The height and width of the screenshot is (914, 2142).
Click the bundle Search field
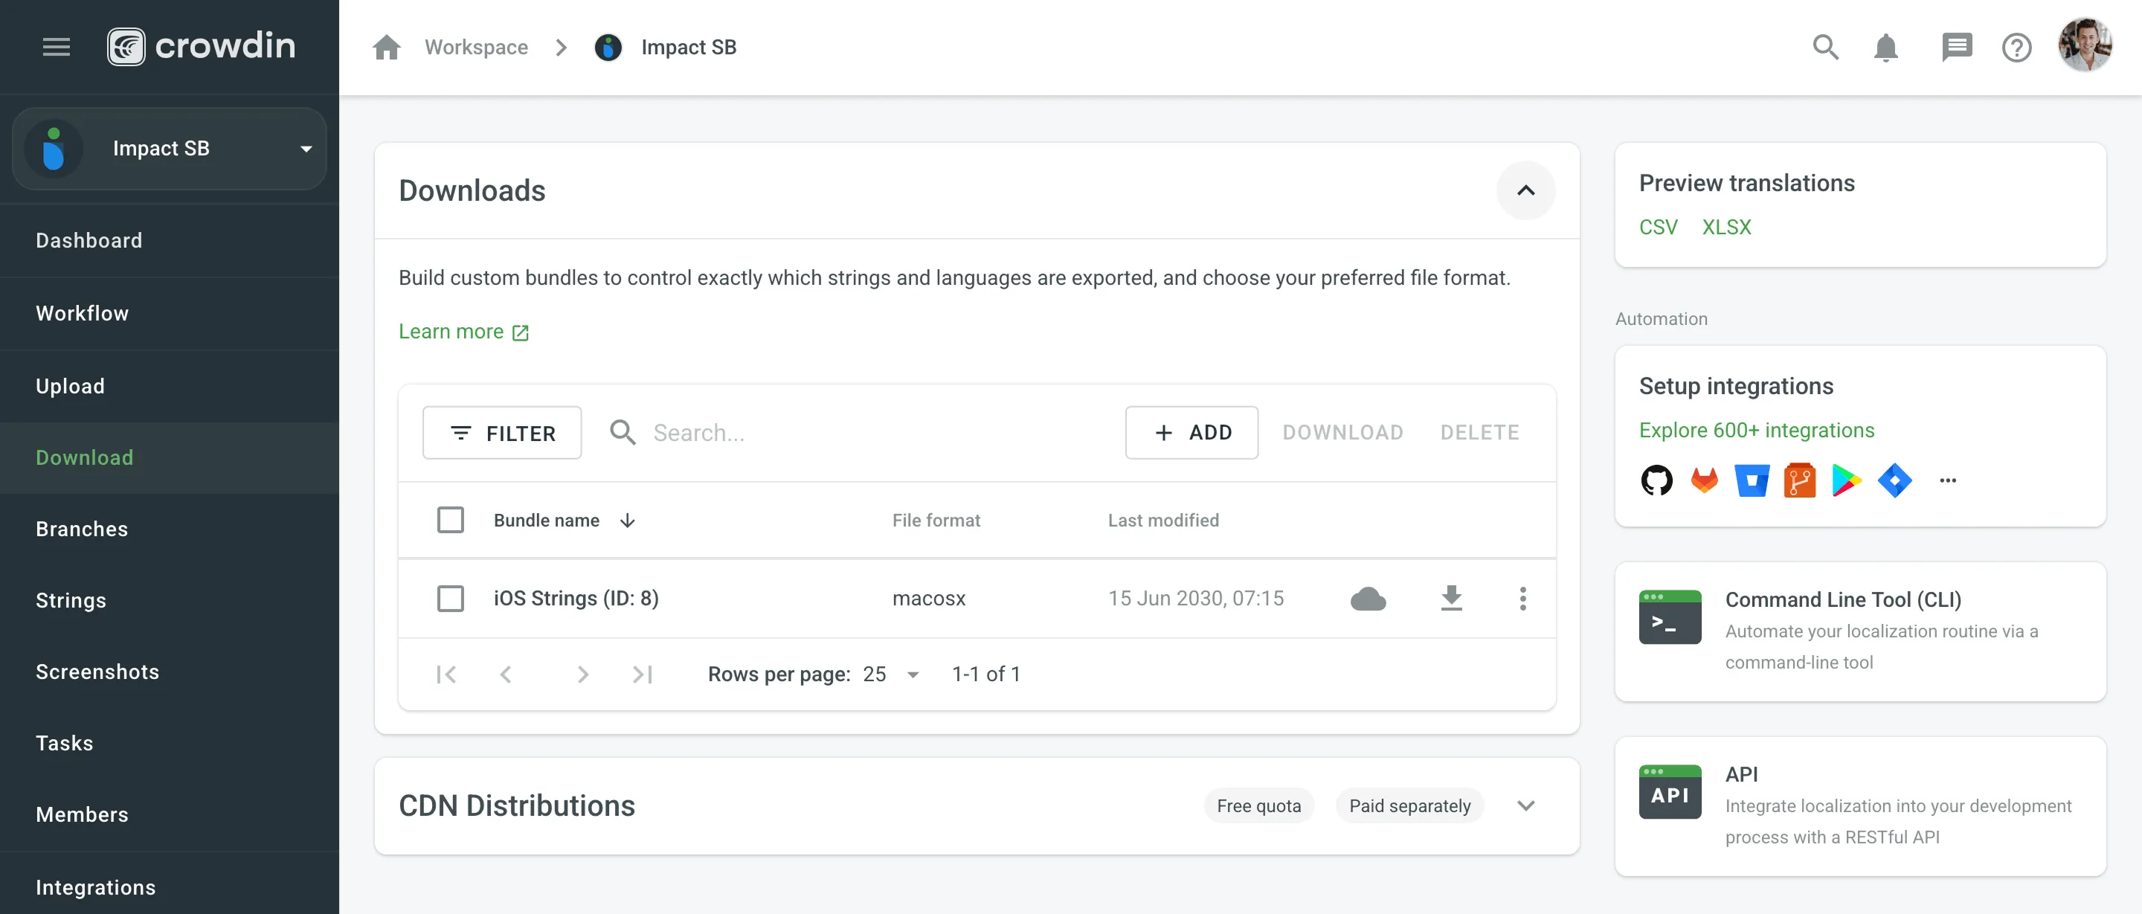click(865, 433)
